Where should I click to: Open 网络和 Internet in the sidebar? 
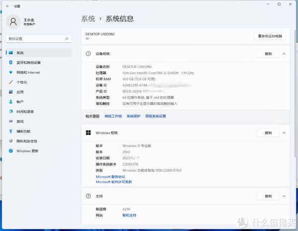pyautogui.click(x=39, y=72)
